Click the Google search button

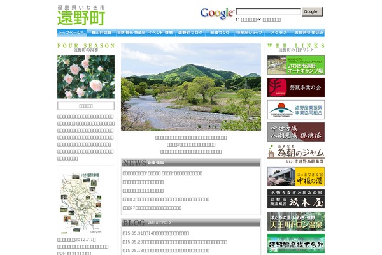[313, 11]
